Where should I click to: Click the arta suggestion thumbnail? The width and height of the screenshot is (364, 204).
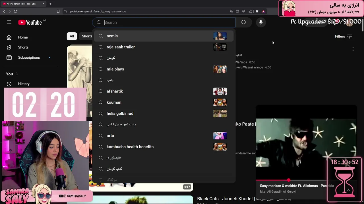(x=220, y=135)
